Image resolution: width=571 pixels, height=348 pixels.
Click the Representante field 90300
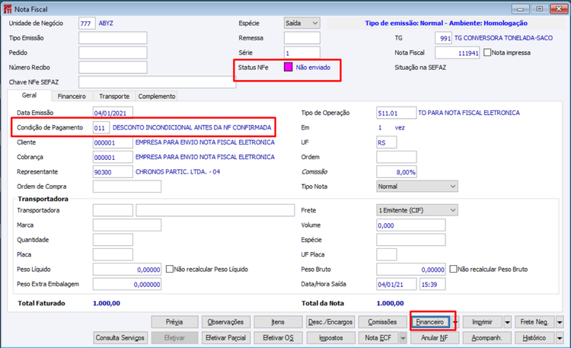(113, 171)
